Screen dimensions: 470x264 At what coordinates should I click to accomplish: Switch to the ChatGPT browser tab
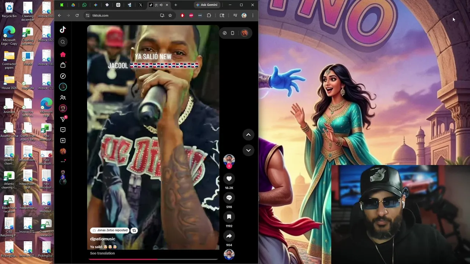pos(118,5)
